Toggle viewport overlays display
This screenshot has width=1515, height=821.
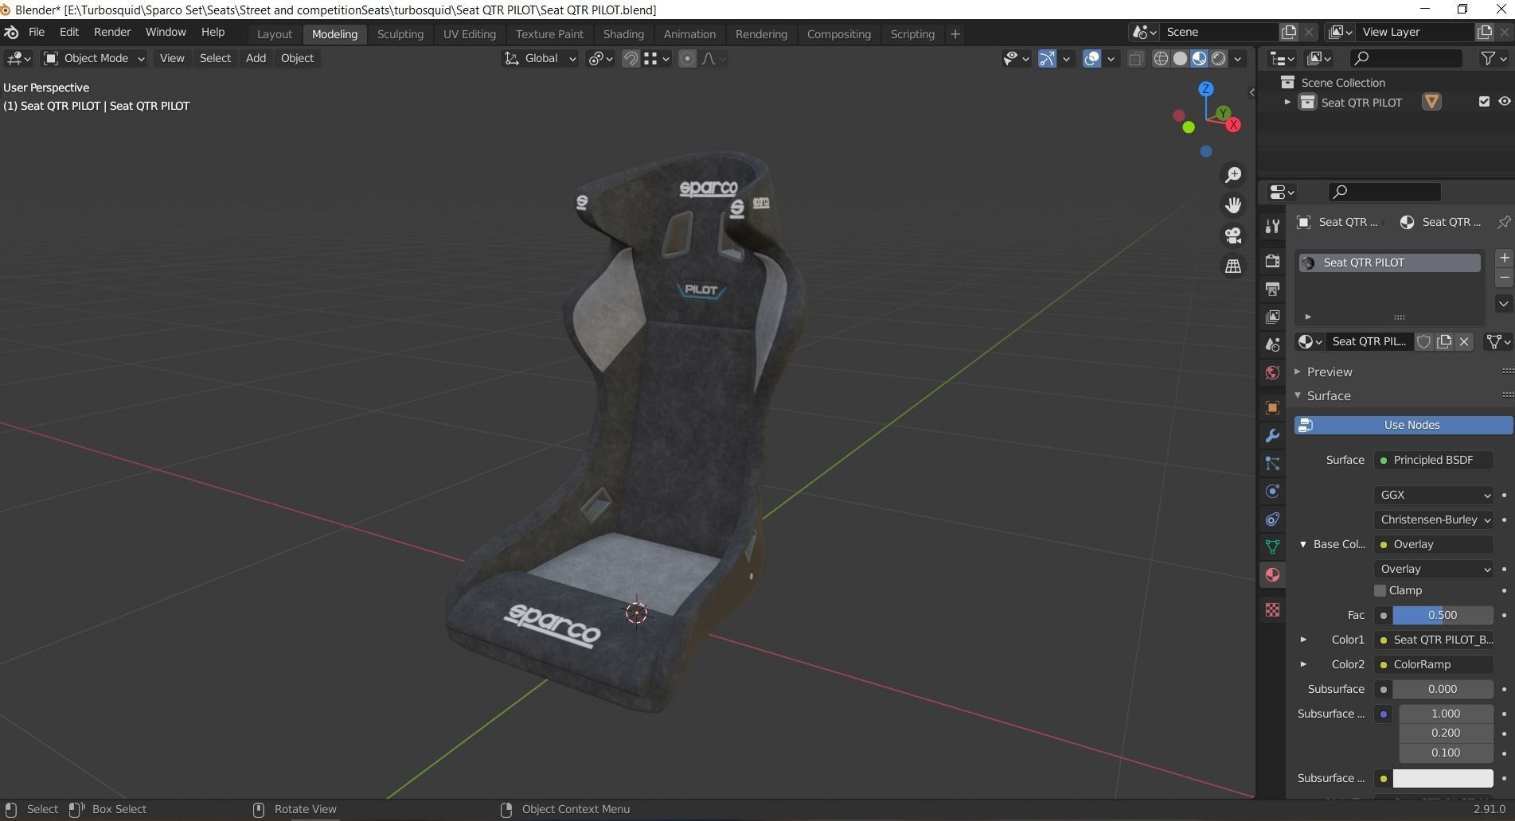pos(1092,58)
